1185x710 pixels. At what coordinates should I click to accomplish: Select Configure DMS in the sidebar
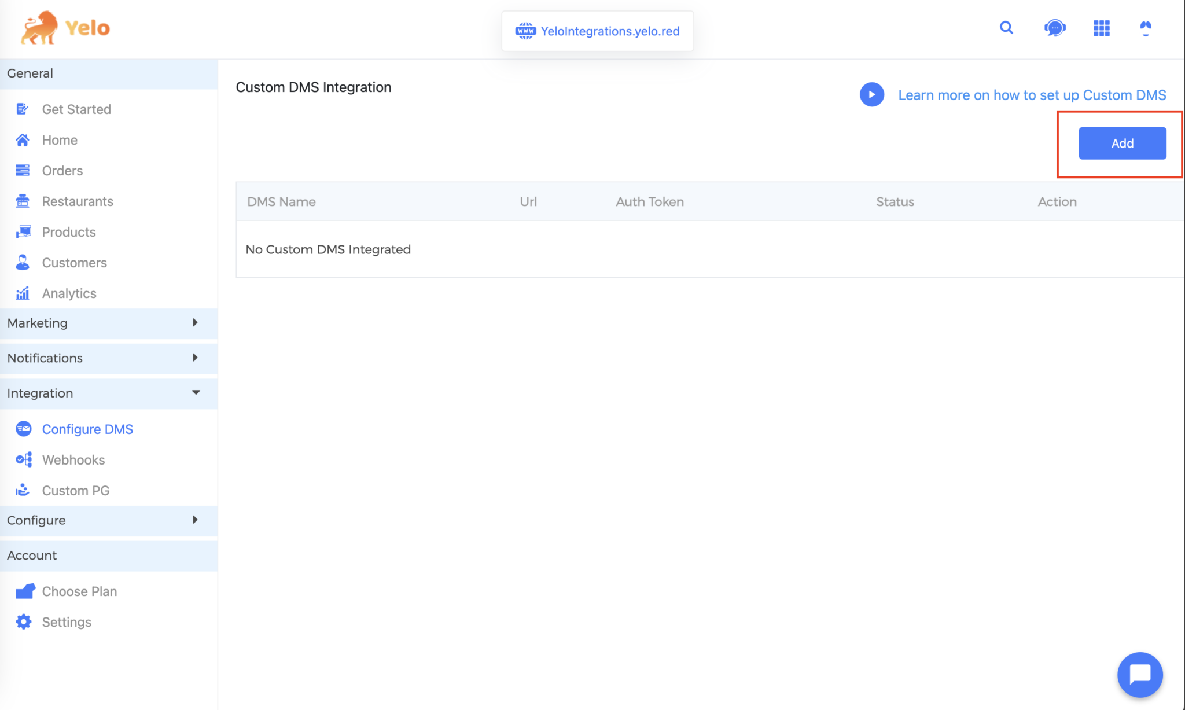[87, 429]
